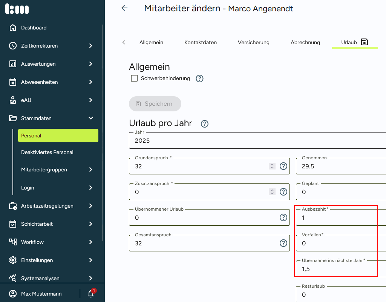Click the save disk icon on Urlaub tab

364,42
